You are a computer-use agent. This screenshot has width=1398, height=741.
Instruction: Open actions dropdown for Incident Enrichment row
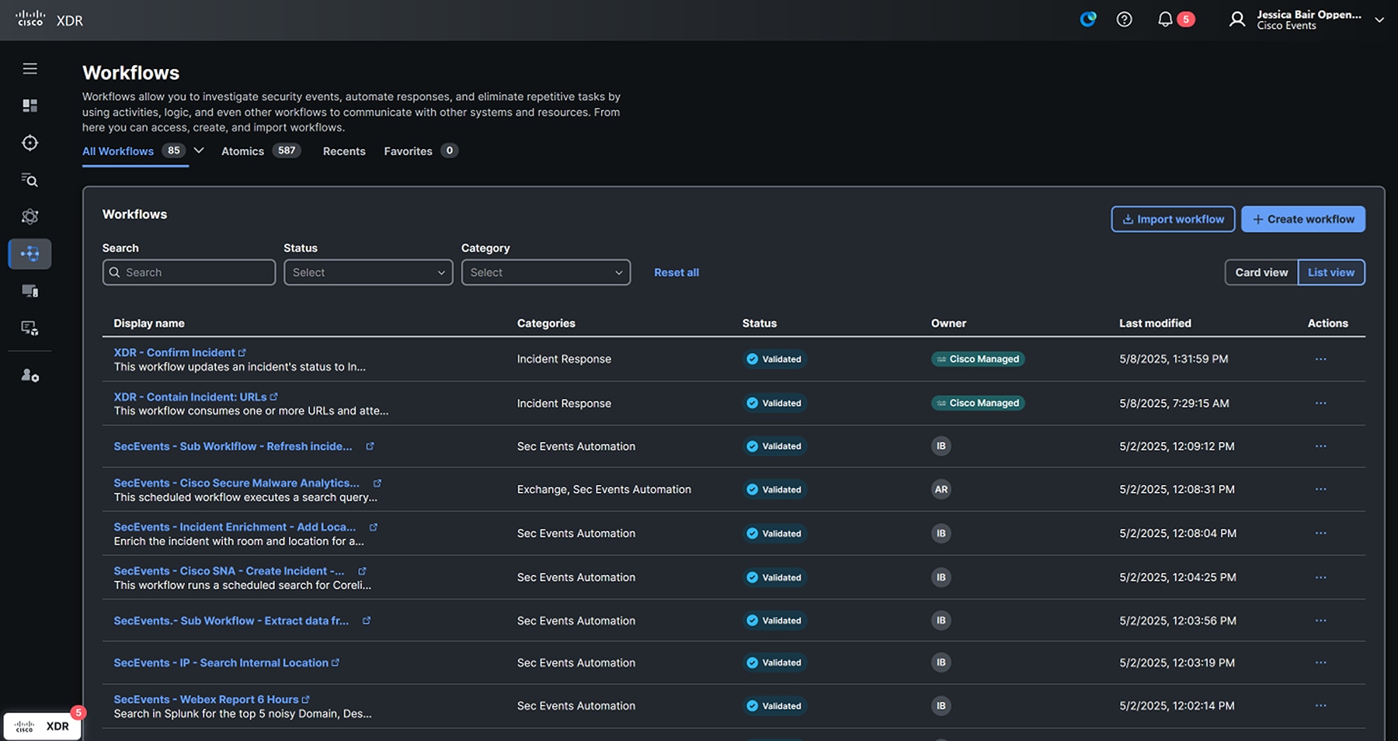click(x=1320, y=534)
